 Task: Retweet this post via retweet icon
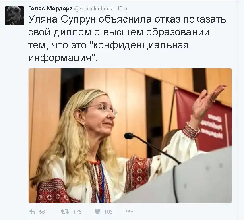click(x=65, y=212)
